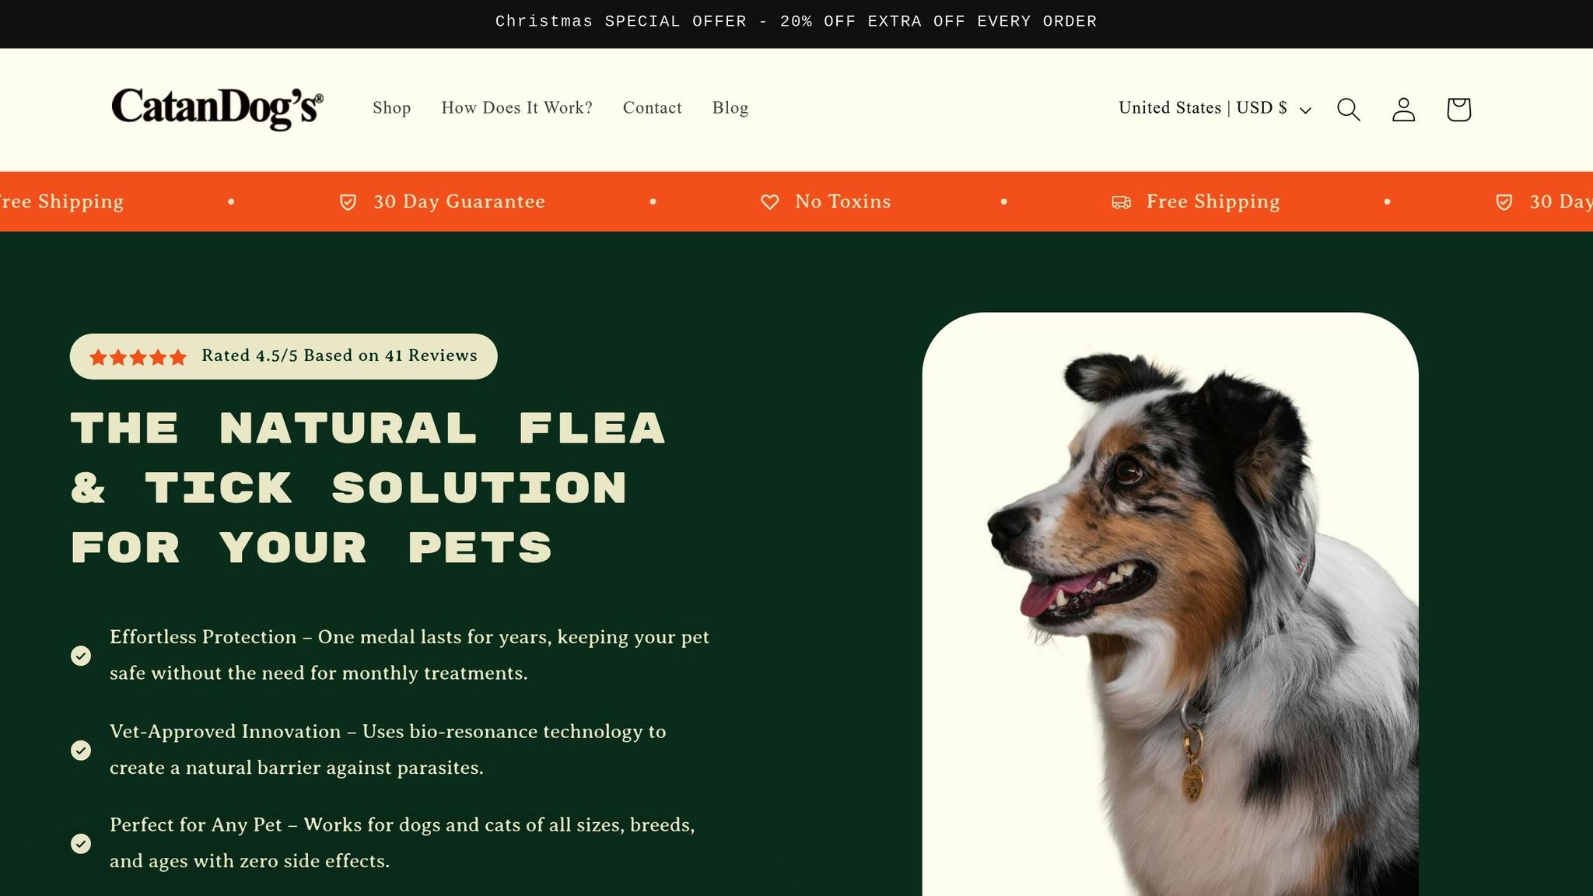Click the heart icon beside No Toxins
1593x896 pixels.
(x=769, y=202)
